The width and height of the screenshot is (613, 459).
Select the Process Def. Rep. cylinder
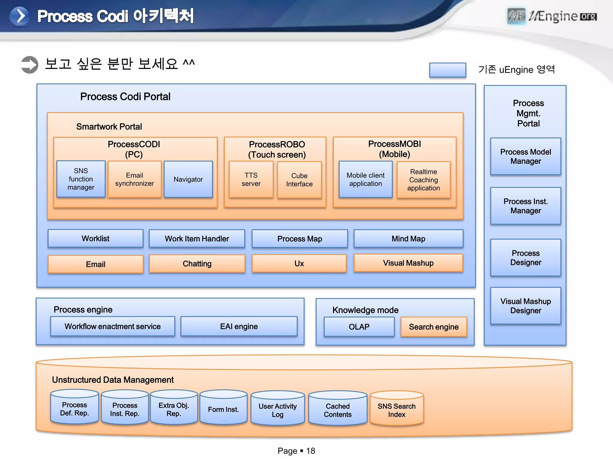[x=75, y=408]
